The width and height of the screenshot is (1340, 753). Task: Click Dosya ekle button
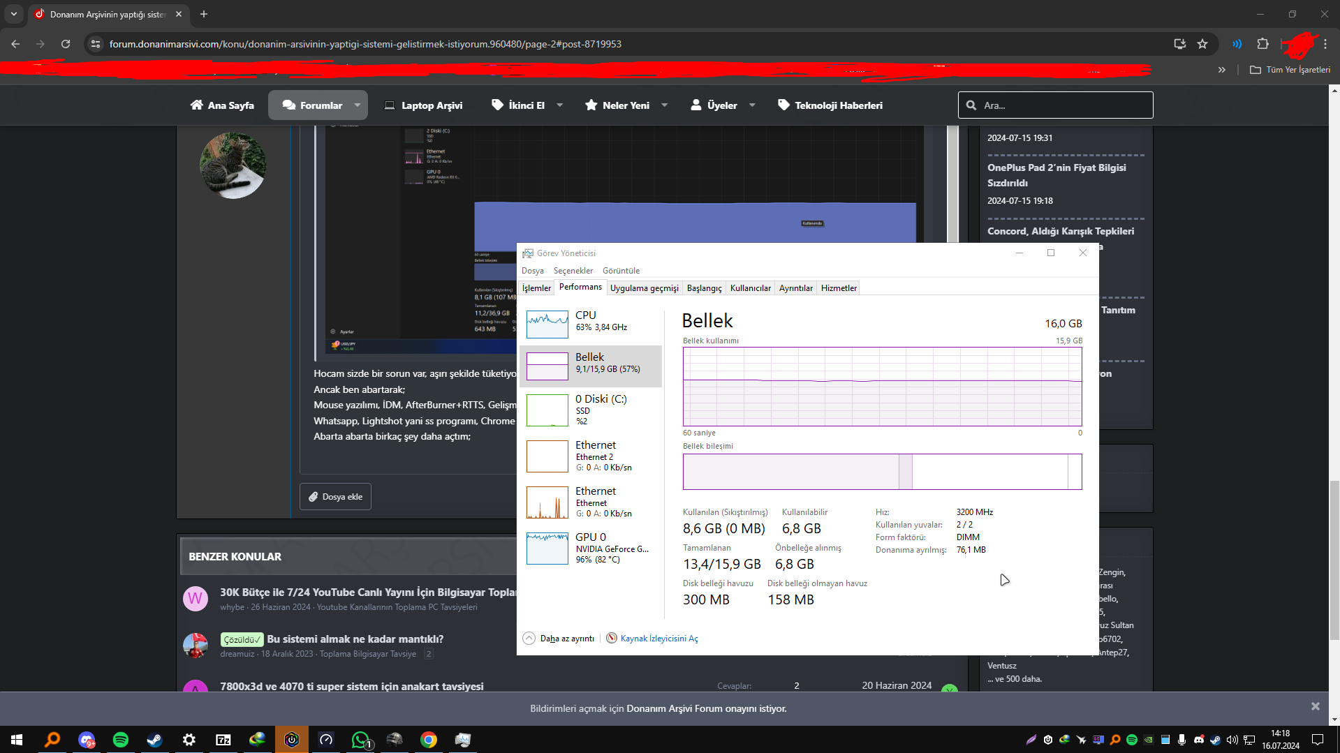click(335, 497)
